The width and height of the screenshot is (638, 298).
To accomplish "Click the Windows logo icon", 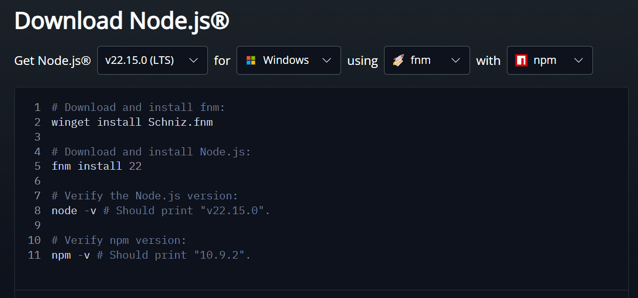I will (251, 60).
